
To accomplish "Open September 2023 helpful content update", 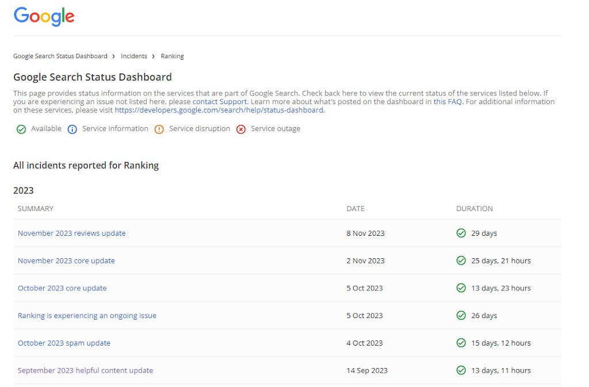I will (x=85, y=371).
